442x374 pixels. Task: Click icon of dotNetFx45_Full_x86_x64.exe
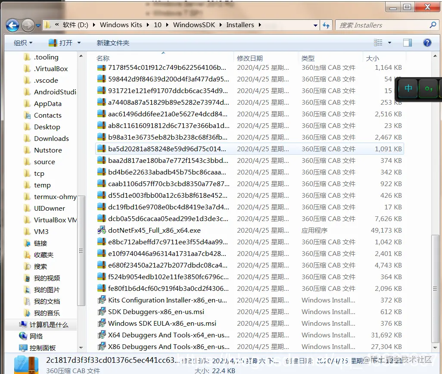(x=102, y=230)
